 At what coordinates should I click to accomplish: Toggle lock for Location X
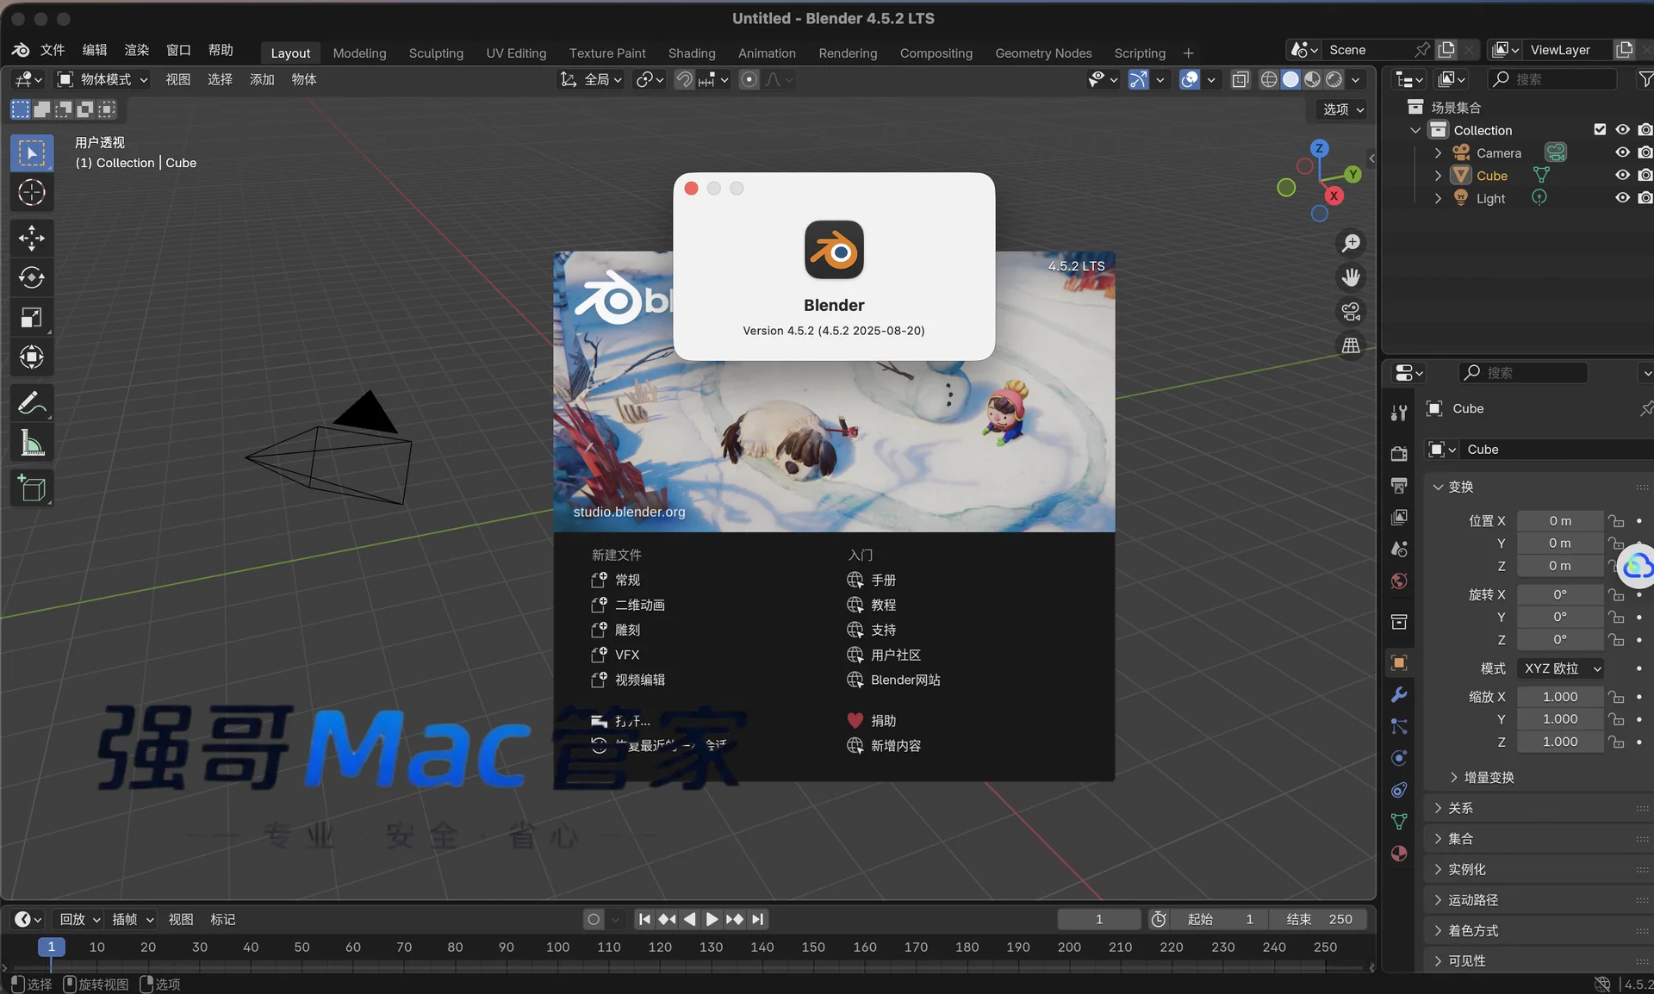(1616, 521)
